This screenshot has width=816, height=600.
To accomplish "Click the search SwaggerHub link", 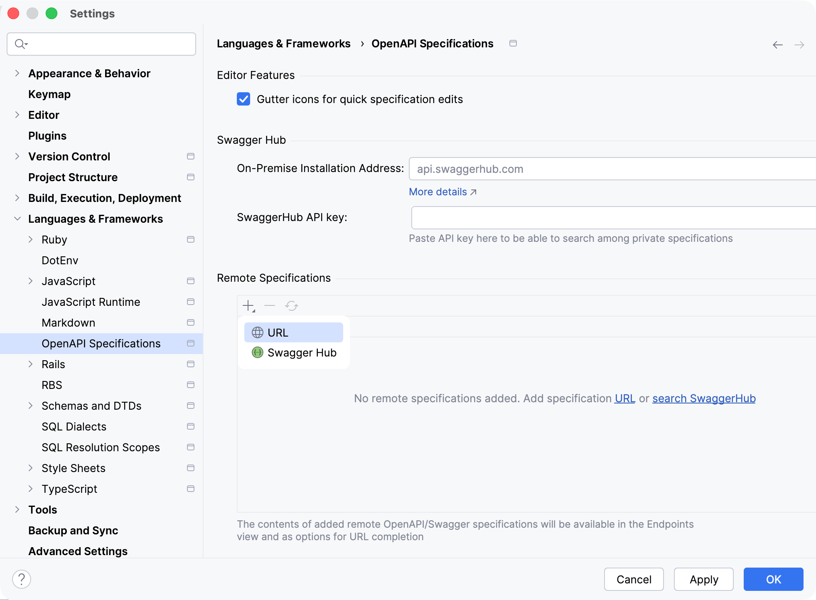I will tap(704, 398).
